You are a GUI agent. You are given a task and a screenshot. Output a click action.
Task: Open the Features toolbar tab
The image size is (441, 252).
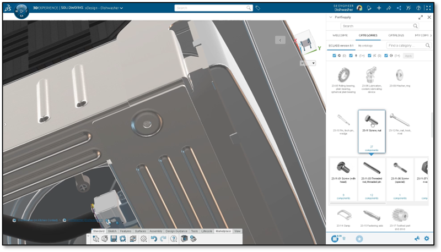pos(126,231)
